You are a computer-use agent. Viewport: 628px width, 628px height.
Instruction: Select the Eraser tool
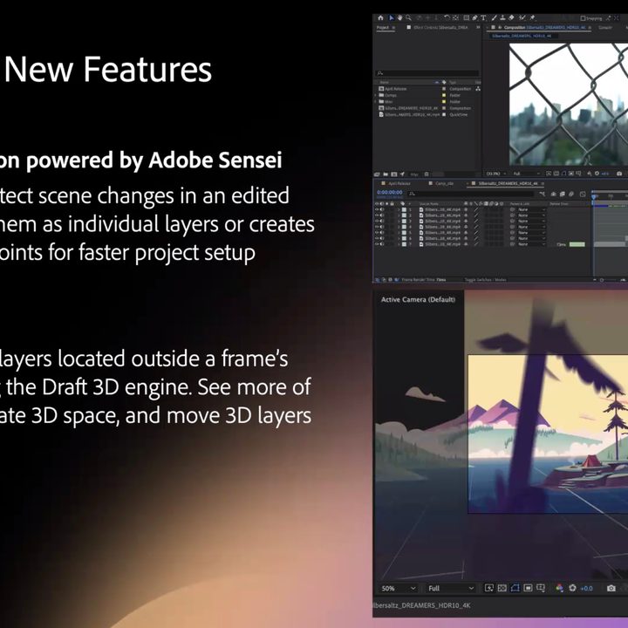click(511, 17)
